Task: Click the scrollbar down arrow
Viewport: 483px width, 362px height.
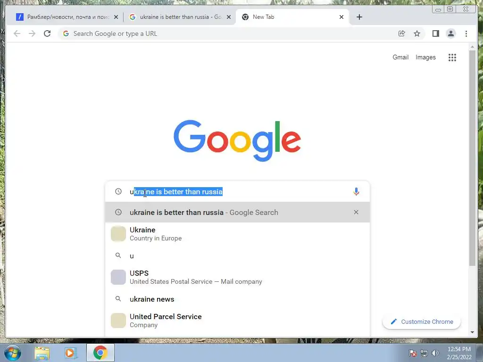Action: 472,332
